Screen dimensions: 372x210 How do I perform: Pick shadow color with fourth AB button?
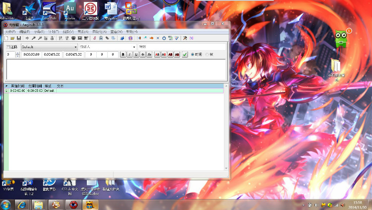[x=177, y=55]
